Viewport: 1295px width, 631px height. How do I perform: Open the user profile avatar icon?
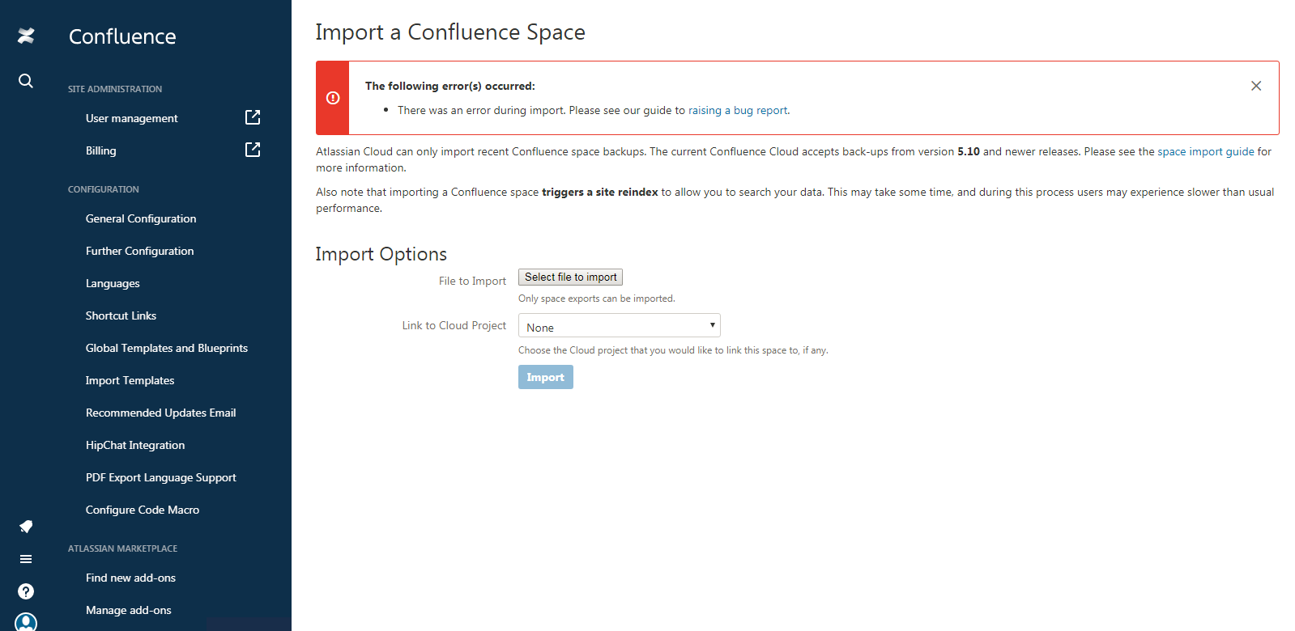coord(26,622)
